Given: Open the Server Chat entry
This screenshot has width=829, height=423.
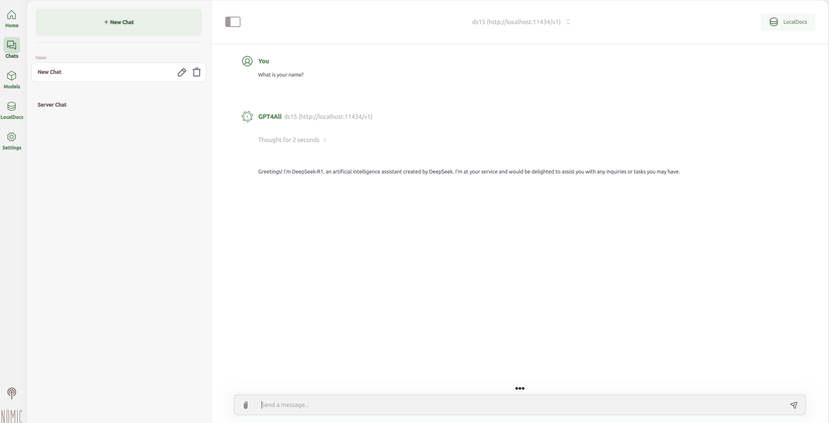Looking at the screenshot, I should point(52,105).
